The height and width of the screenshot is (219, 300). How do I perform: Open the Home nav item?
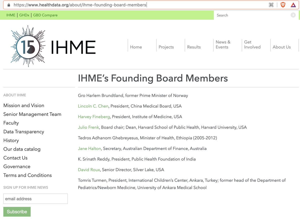[136, 47]
